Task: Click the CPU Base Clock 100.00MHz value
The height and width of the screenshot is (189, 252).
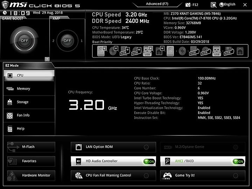Action: [x=207, y=78]
